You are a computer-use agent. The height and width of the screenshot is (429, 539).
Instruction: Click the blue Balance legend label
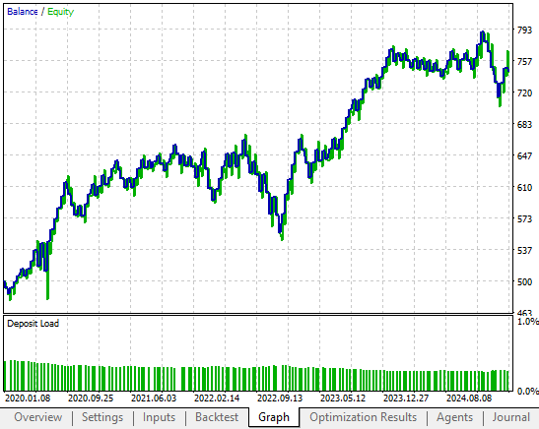(23, 12)
